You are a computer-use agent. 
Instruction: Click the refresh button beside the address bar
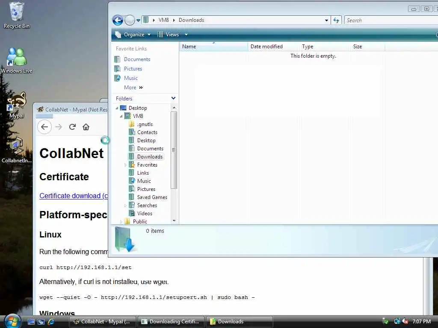point(336,20)
